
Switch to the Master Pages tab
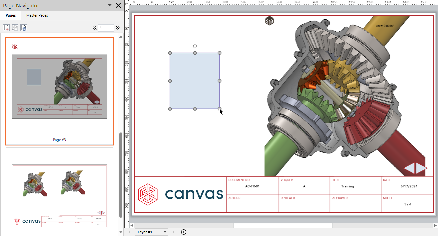(x=38, y=15)
